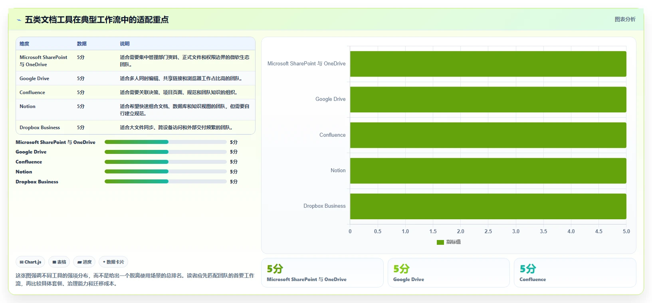This screenshot has width=652, height=303.
Task: Open the Confluence 5分 summary card
Action: click(x=575, y=273)
